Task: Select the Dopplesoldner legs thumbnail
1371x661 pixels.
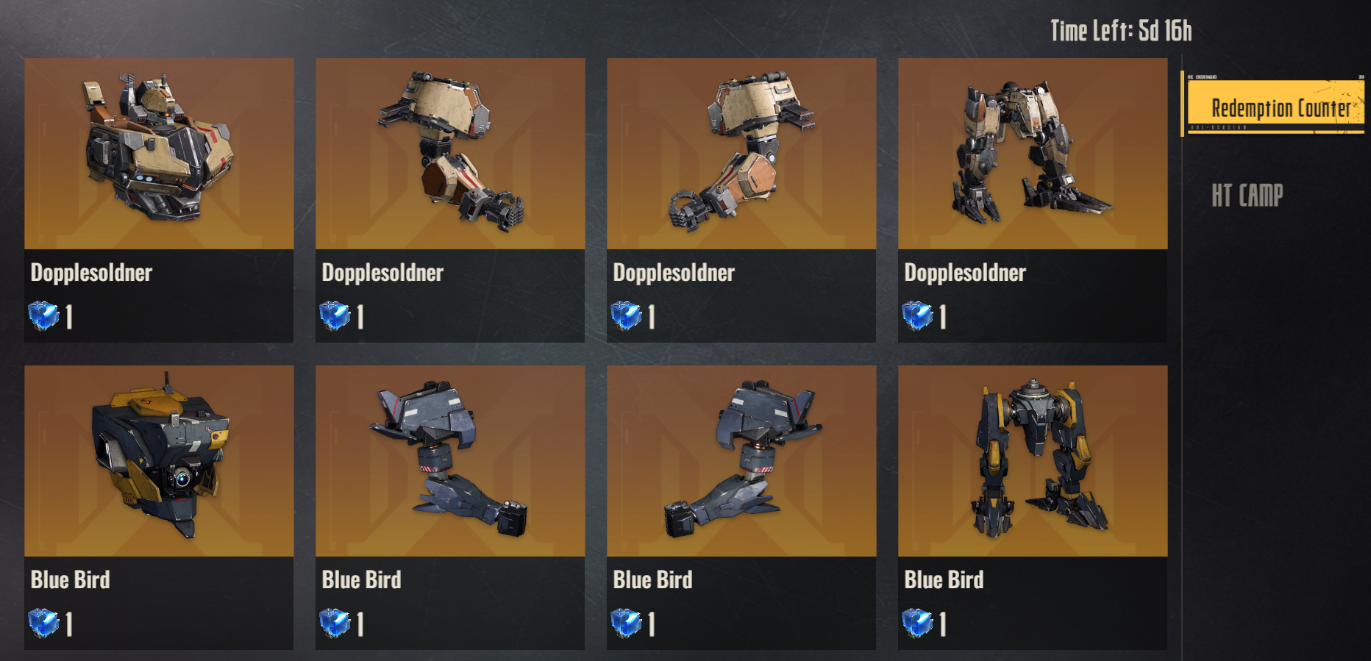Action: [x=1033, y=154]
